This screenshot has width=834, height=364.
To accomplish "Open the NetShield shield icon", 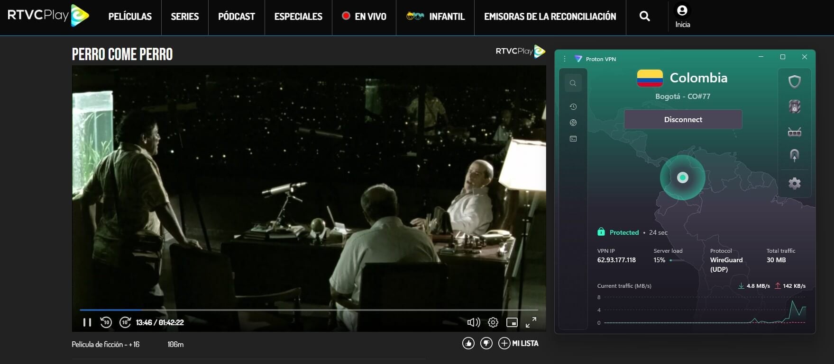I will pyautogui.click(x=795, y=81).
